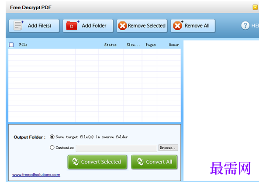Screen dimensions: 259x182
Task: Click the Convert All button
Action: click(x=154, y=162)
